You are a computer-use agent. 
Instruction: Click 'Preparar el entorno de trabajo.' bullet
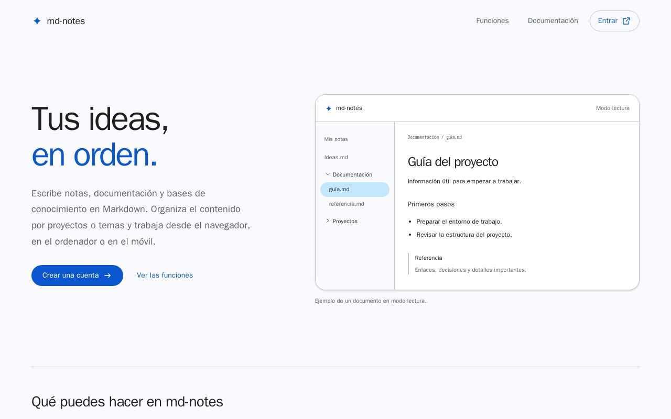459,222
